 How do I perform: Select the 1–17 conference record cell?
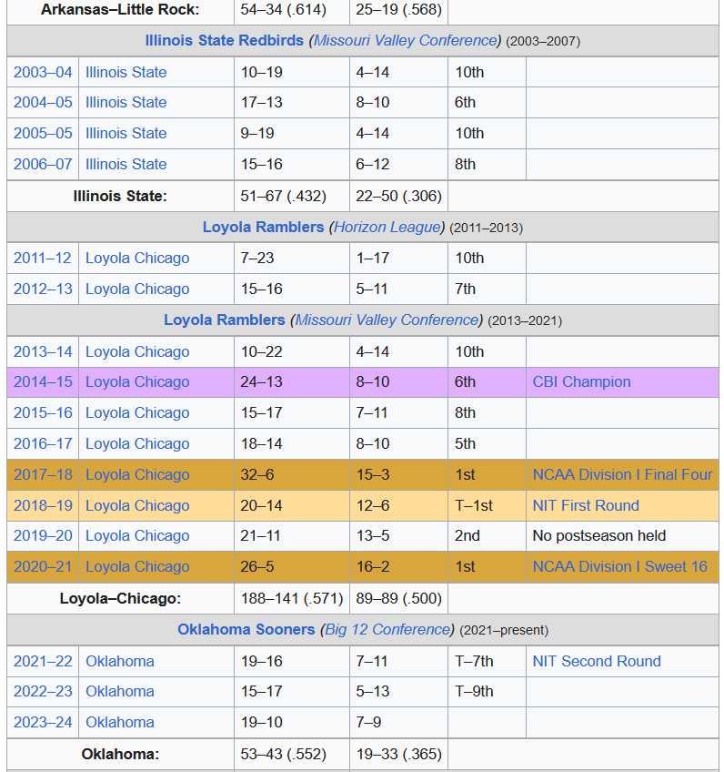pos(399,258)
